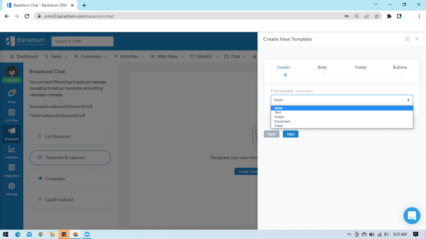Open the Inbox sidebar icon
Viewport: 426px width, 239px height.
12,95
